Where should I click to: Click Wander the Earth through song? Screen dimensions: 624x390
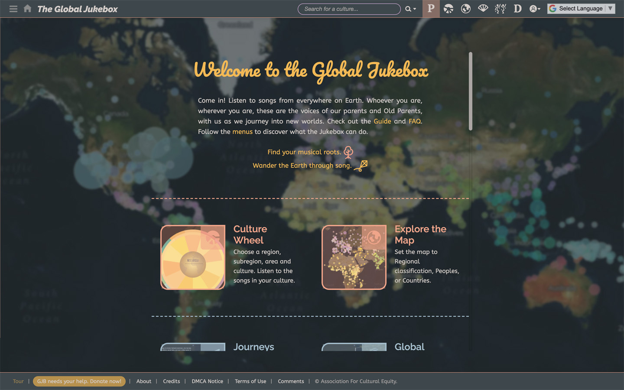302,166
